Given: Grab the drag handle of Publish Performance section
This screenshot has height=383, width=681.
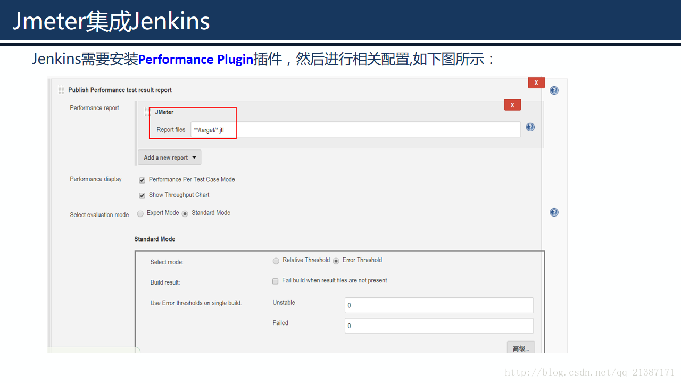Looking at the screenshot, I should coord(62,90).
